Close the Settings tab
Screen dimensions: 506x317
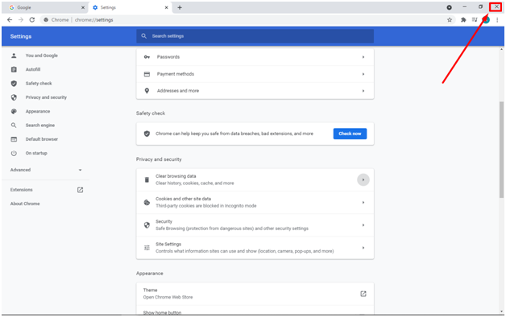pos(167,7)
